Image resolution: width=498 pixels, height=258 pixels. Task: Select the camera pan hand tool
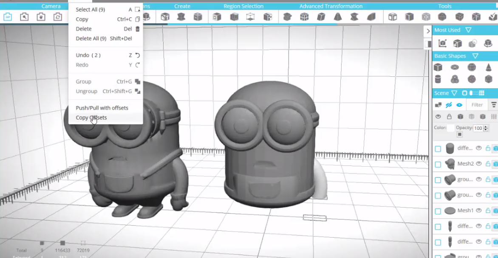click(x=41, y=17)
